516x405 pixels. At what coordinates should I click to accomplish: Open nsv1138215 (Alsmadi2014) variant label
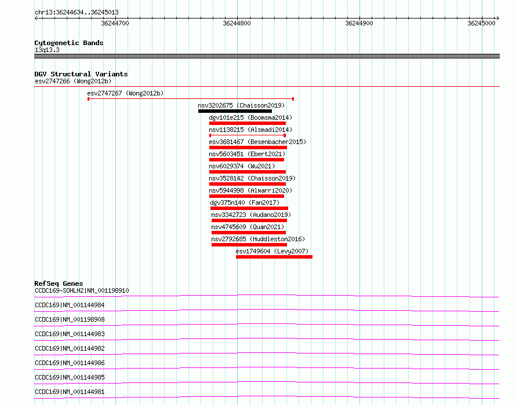pos(250,130)
